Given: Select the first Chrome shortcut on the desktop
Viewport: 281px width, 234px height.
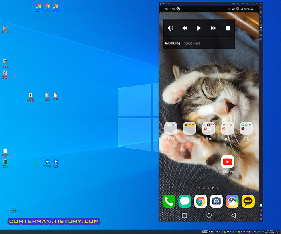Looking at the screenshot, I should pyautogui.click(x=39, y=8).
